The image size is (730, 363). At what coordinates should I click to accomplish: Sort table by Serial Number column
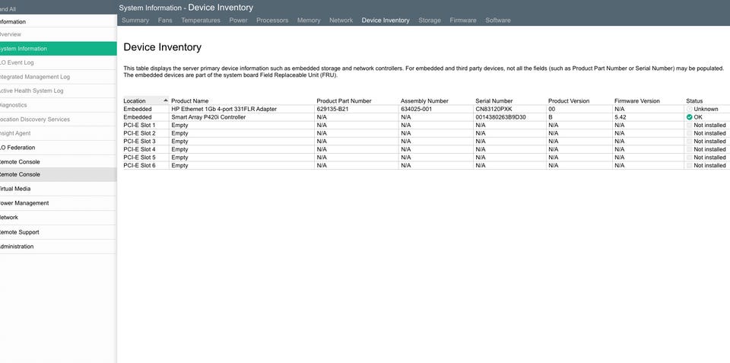pos(494,100)
